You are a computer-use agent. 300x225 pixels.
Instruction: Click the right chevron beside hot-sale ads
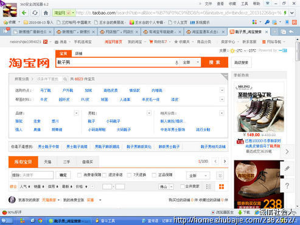click(x=287, y=151)
